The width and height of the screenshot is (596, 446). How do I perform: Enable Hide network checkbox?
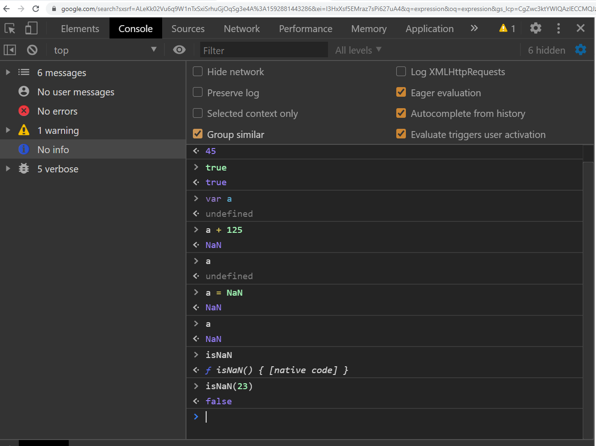click(x=198, y=72)
